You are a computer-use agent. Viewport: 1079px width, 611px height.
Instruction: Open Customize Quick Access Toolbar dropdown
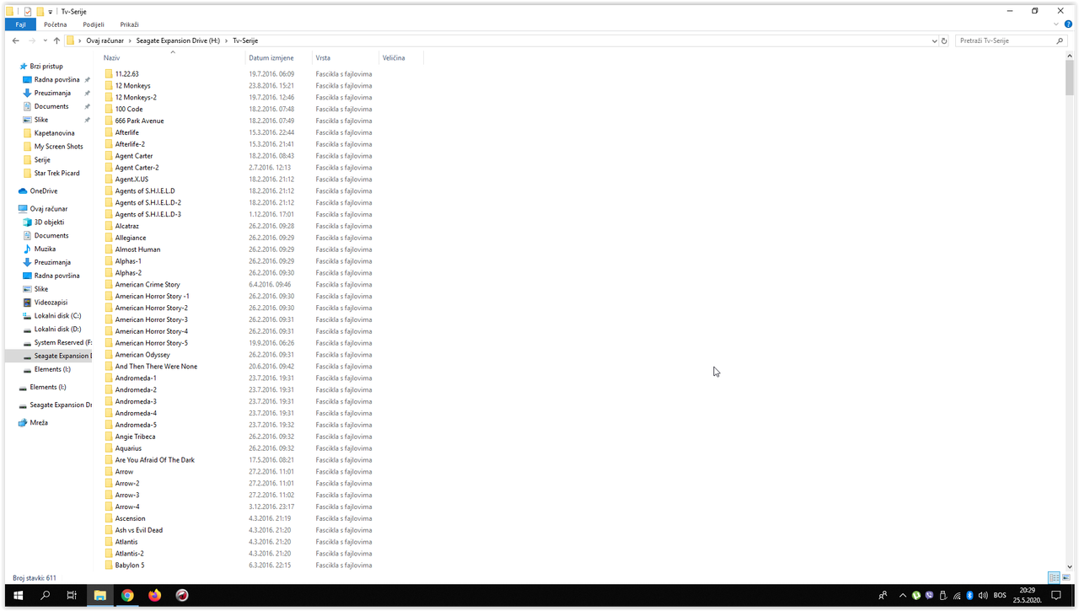[x=50, y=12]
